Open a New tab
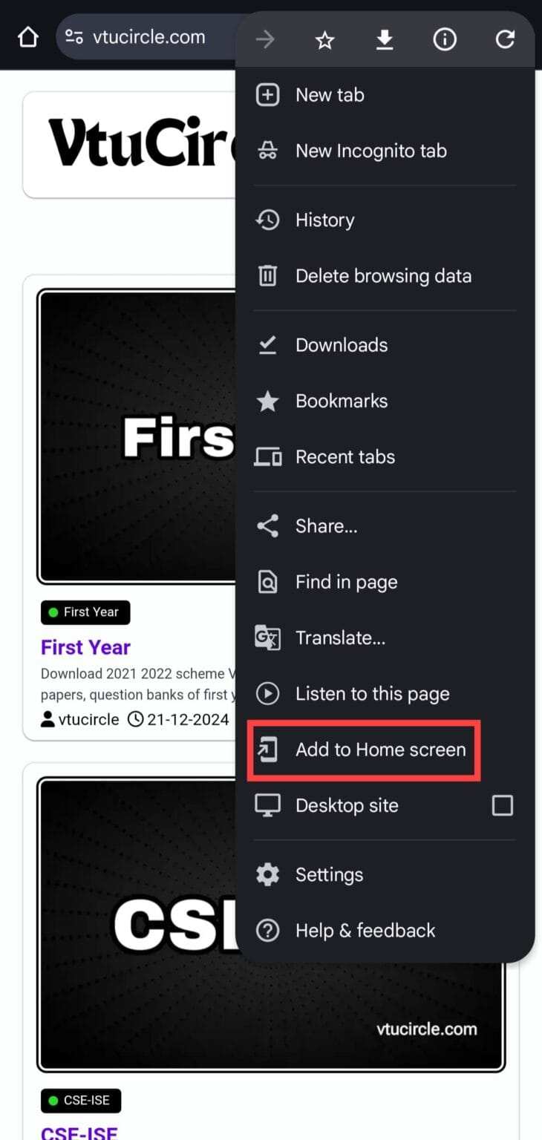Viewport: 542px width, 1140px height. click(385, 95)
